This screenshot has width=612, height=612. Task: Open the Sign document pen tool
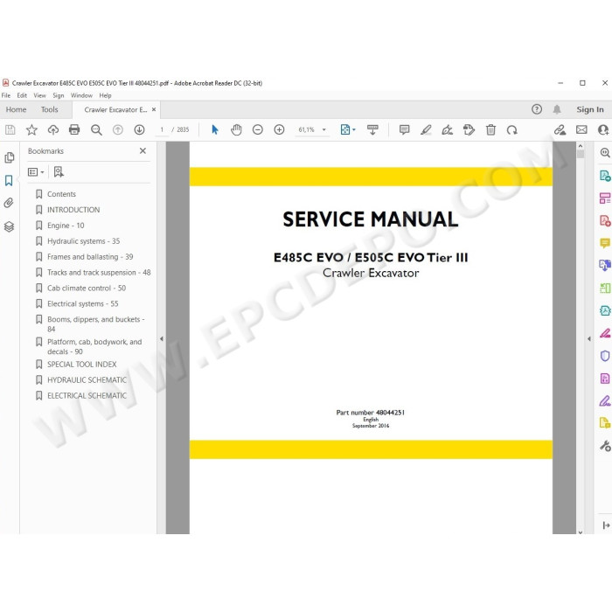448,129
